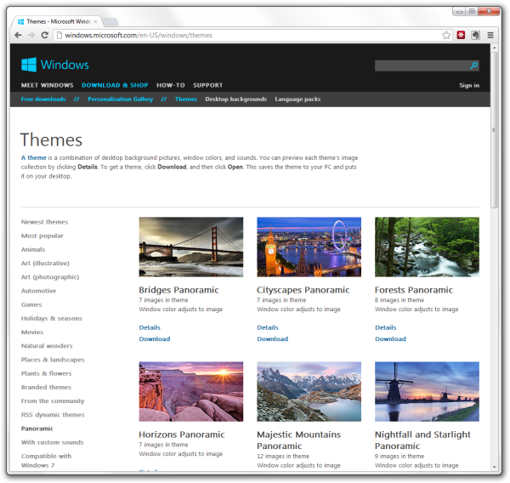The height and width of the screenshot is (483, 510).
Task: Select With custom sounds category
Action: click(x=53, y=442)
